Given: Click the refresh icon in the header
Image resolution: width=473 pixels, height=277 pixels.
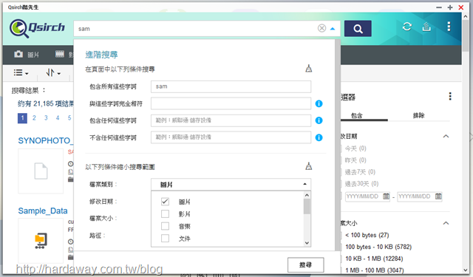Looking at the screenshot, I should [407, 27].
